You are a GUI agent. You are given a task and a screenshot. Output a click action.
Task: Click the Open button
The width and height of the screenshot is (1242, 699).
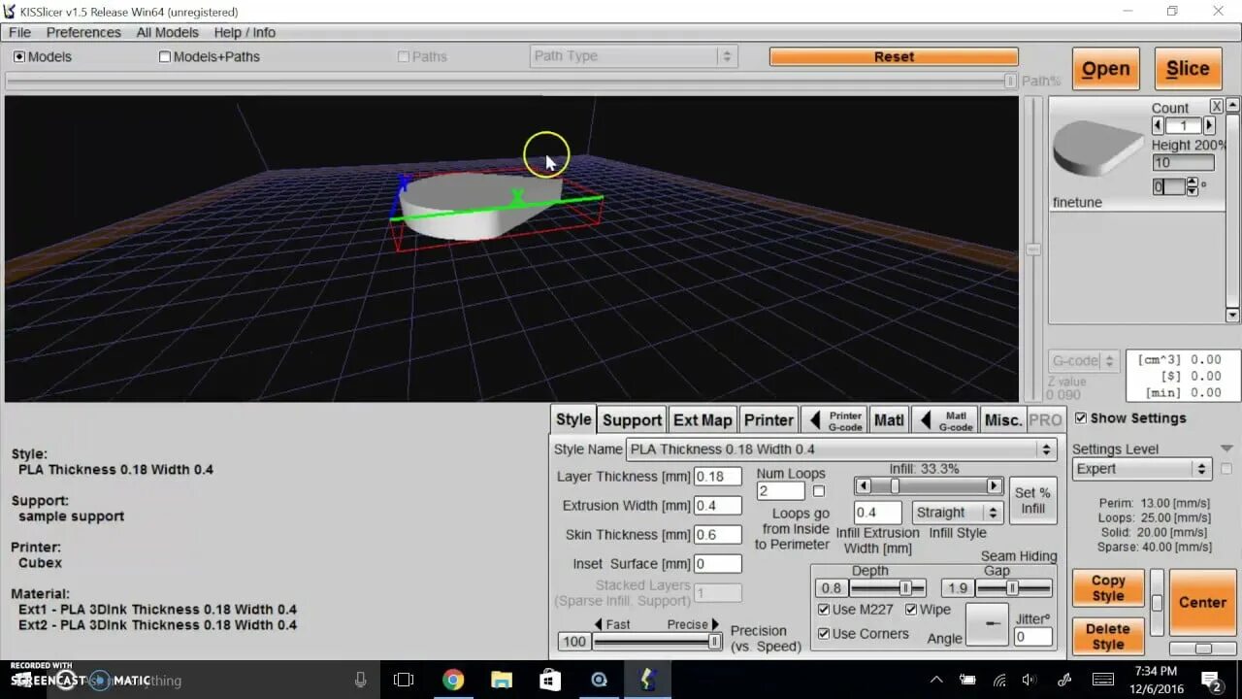click(1105, 69)
